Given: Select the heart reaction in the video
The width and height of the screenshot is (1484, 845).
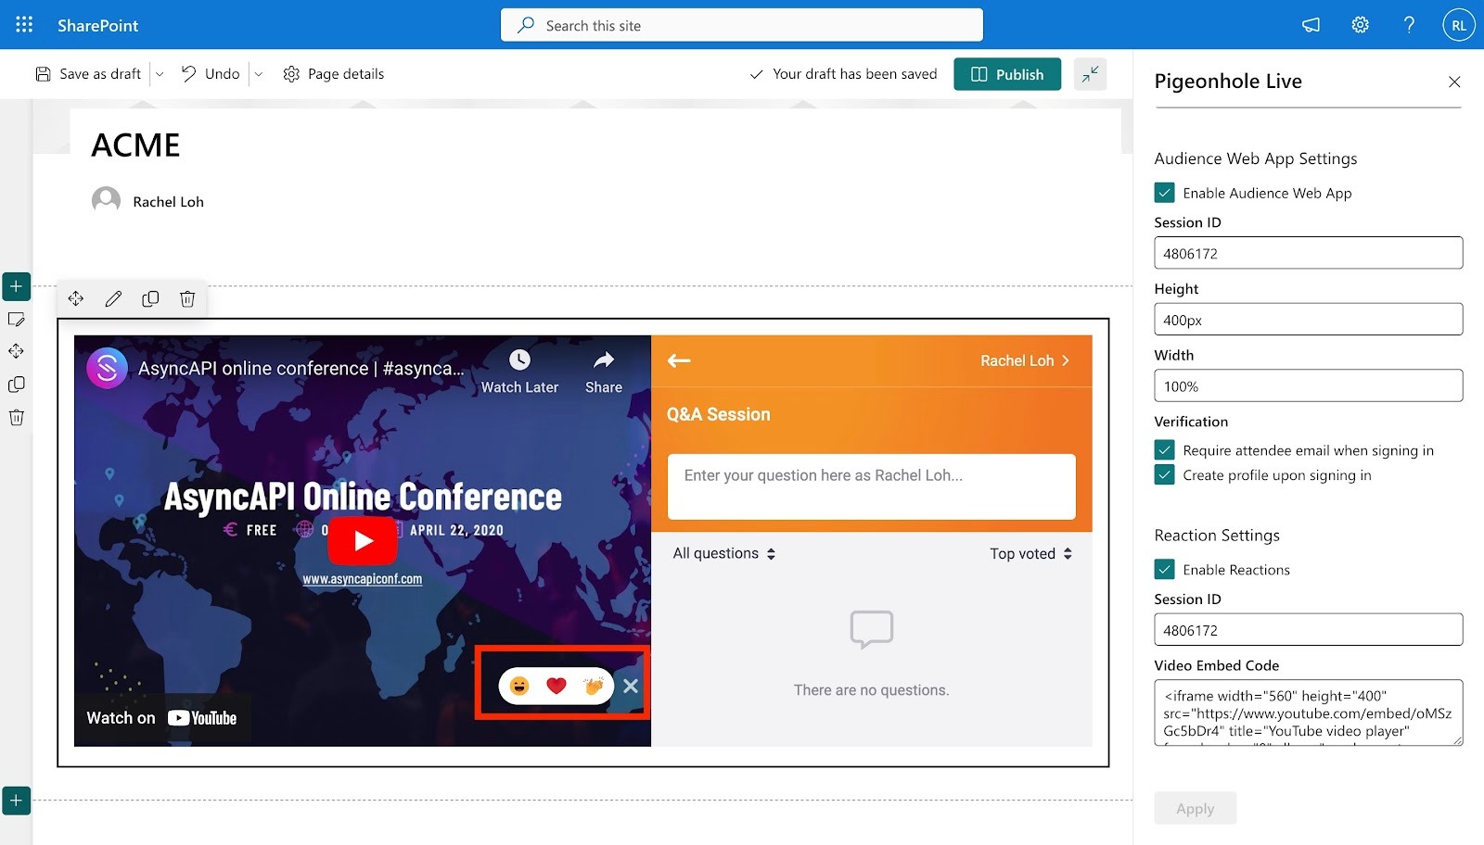Looking at the screenshot, I should coord(556,686).
